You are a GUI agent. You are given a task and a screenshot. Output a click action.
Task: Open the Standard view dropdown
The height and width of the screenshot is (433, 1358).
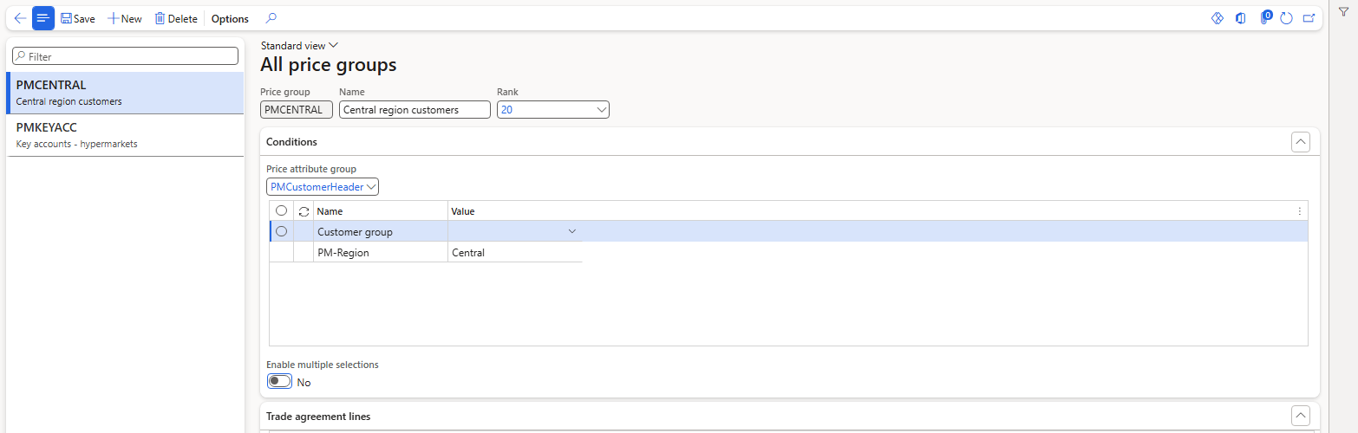point(299,46)
